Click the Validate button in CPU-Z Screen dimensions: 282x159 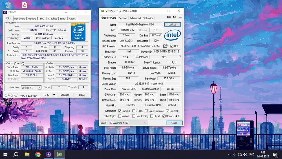coord(65,95)
